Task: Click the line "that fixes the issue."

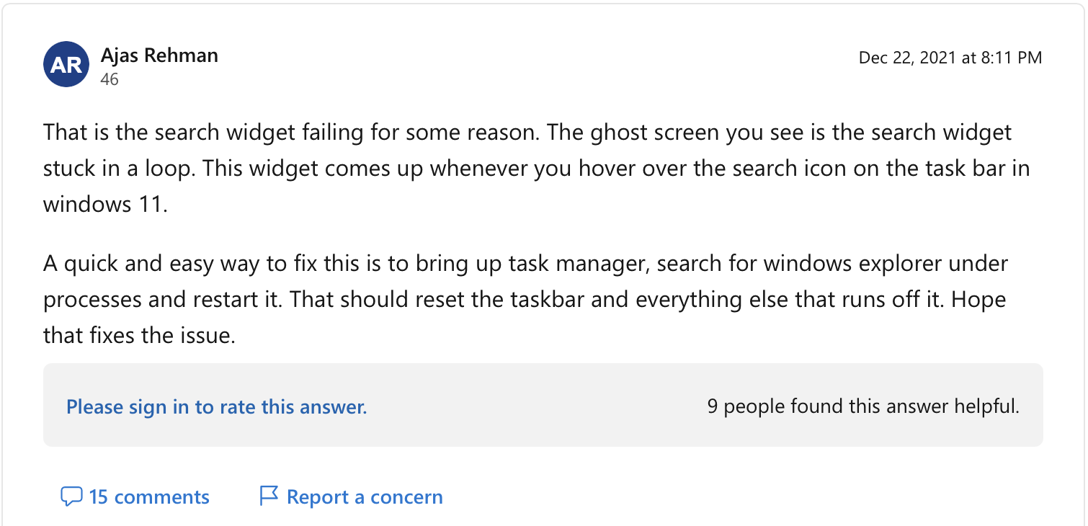Action: click(139, 335)
